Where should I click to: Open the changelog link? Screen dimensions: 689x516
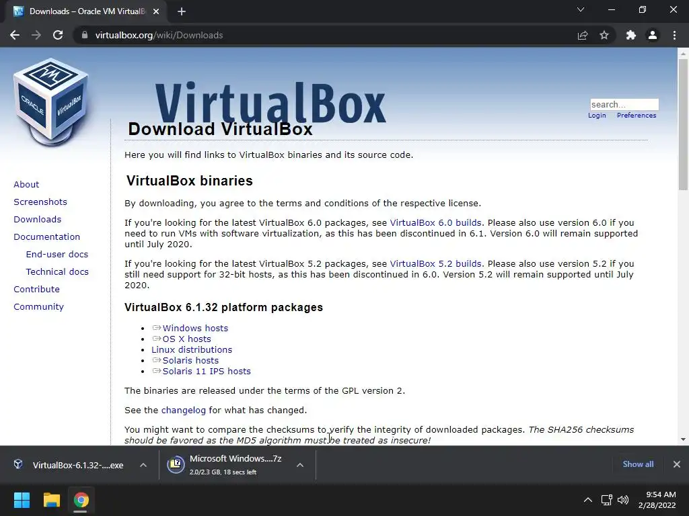coord(183,411)
